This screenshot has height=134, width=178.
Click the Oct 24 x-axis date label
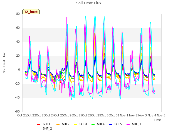point(50,115)
